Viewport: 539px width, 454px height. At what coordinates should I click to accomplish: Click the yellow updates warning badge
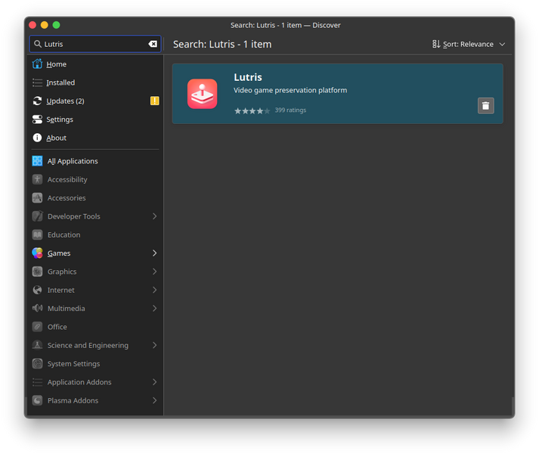tap(155, 101)
